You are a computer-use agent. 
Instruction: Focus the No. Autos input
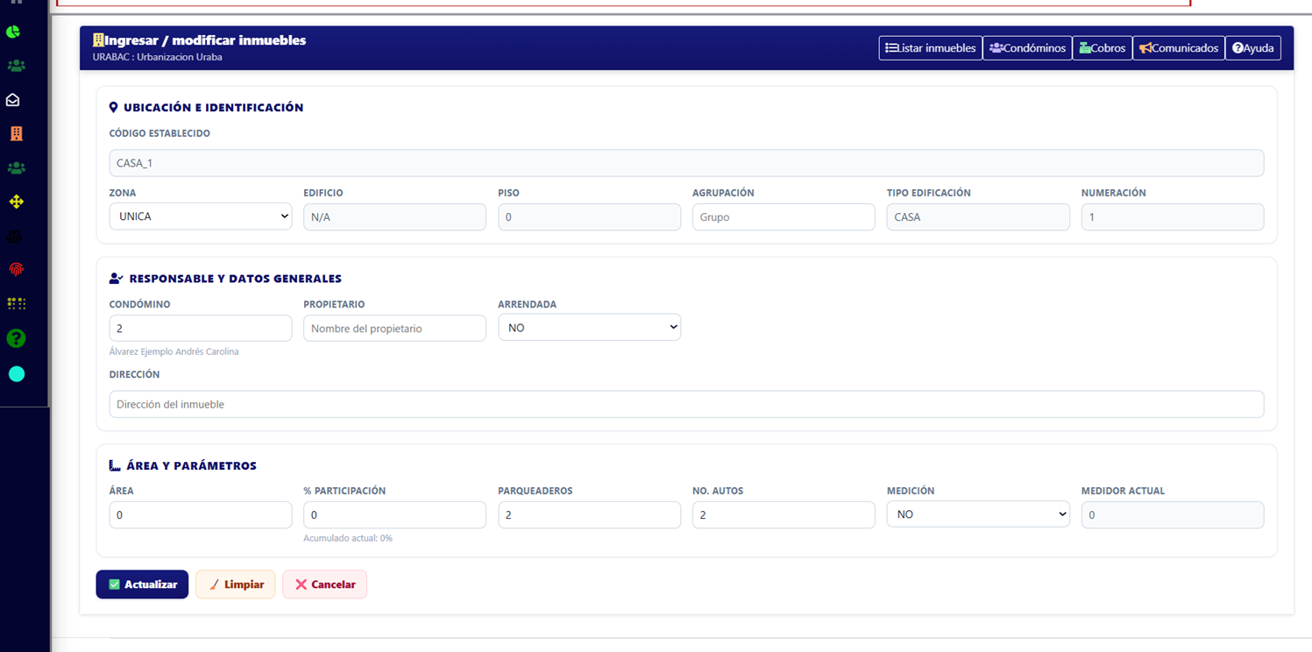784,514
